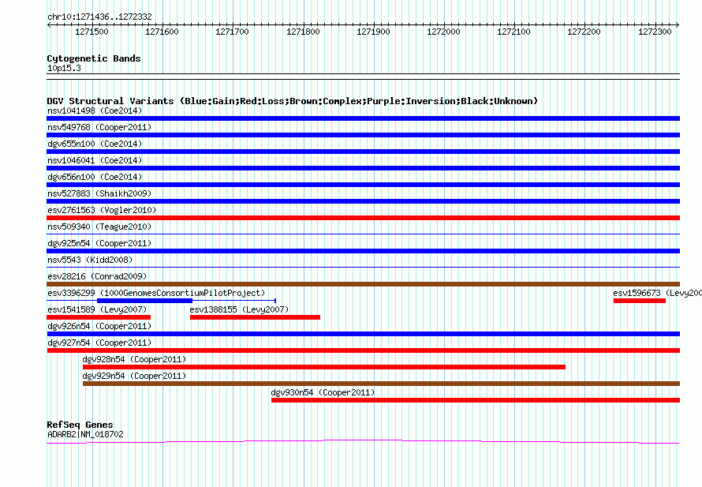Open the dgv655n100 (Coe2014) variant label
The width and height of the screenshot is (702, 487).
pos(95,144)
